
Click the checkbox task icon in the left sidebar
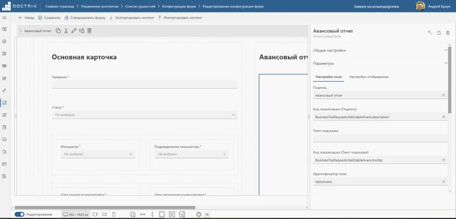[4, 78]
